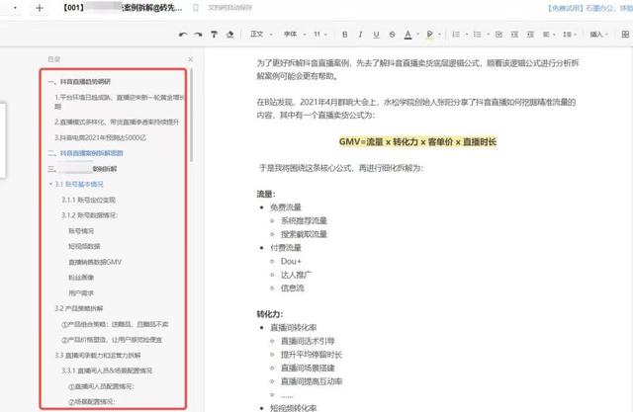The width and height of the screenshot is (633, 412).
Task: Click the document title starting with 【001】
Action: coord(123,8)
